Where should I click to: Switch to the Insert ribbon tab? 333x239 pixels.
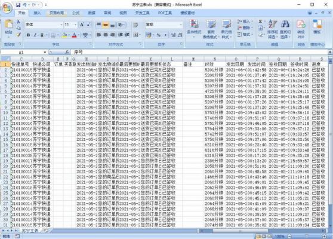[37, 13]
